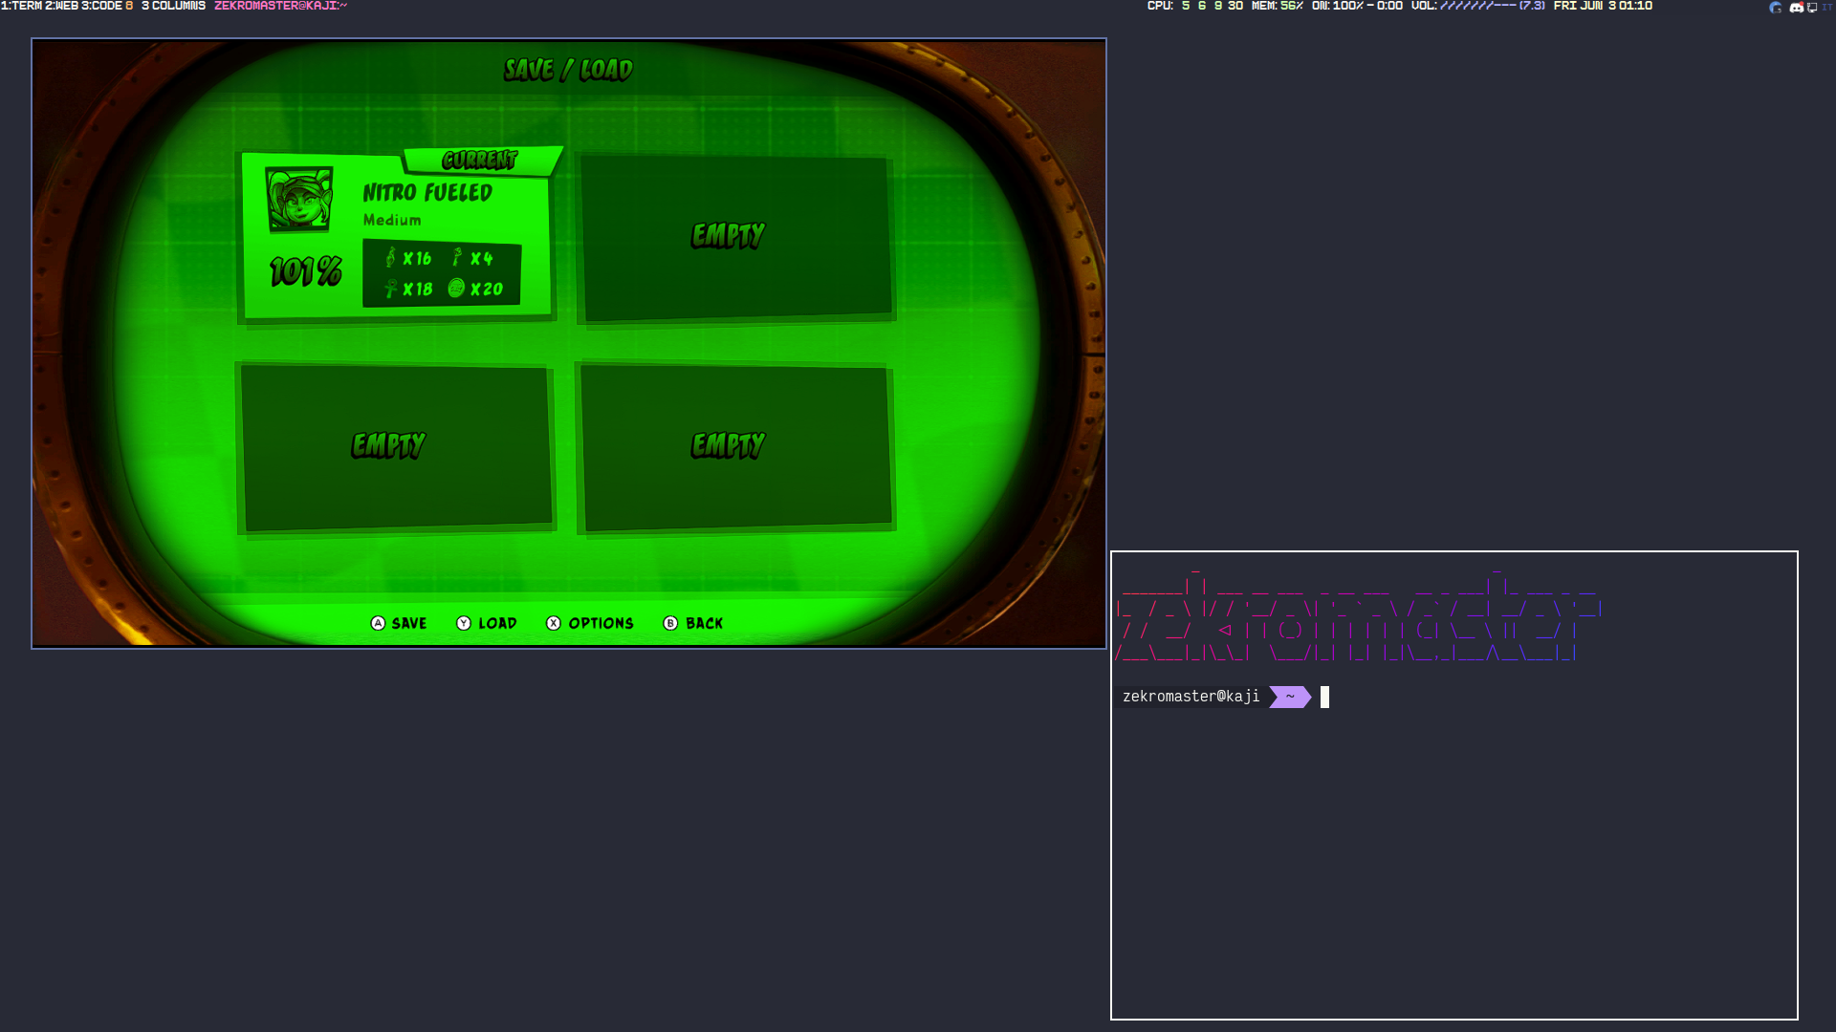Click the A button icon for Save
Image resolution: width=1836 pixels, height=1032 pixels.
tap(378, 623)
